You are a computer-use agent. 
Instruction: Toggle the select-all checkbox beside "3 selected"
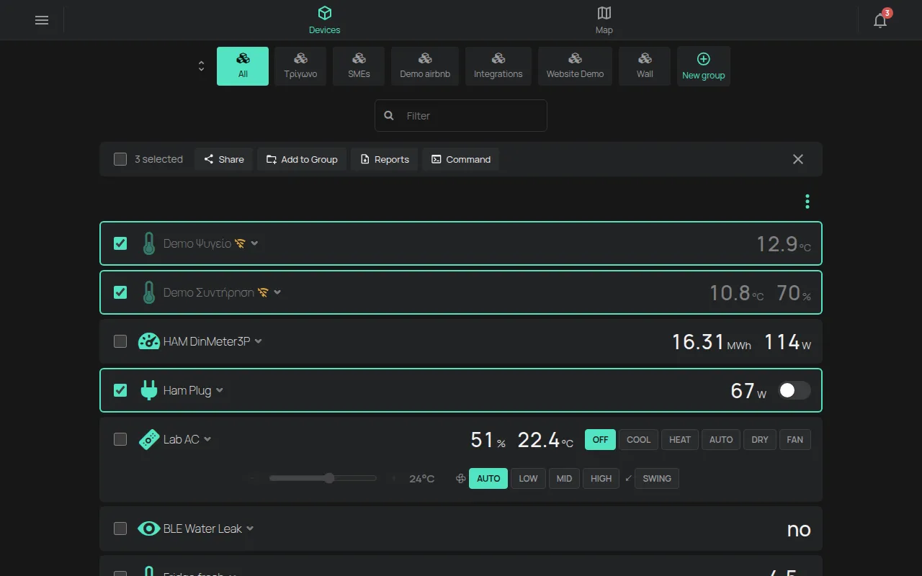click(120, 159)
